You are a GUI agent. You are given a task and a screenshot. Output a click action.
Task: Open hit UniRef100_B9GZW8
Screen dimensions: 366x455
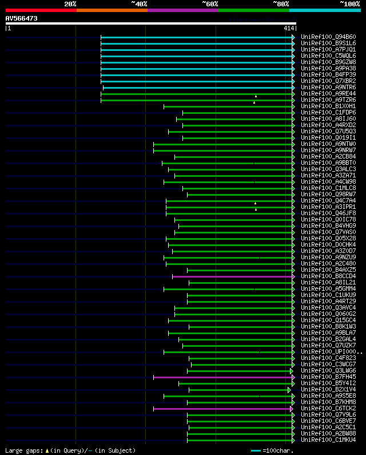pyautogui.click(x=328, y=62)
